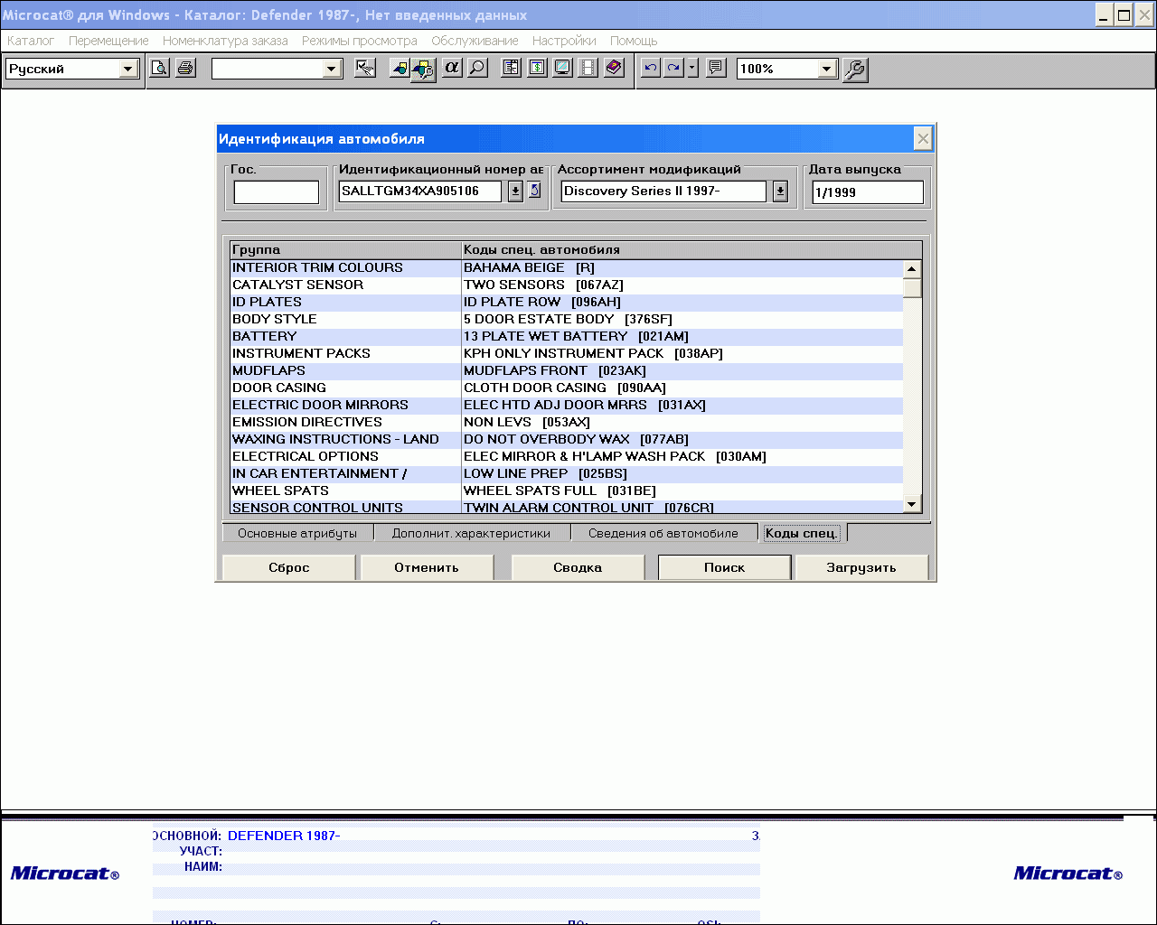Image resolution: width=1157 pixels, height=925 pixels.
Task: Click the Коды спец. автомобиля column header
Action: [x=691, y=249]
